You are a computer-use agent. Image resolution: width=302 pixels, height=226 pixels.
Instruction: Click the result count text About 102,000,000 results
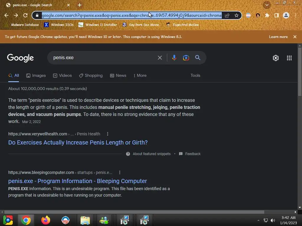point(47,89)
